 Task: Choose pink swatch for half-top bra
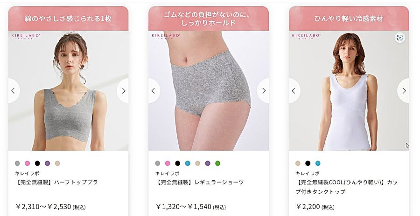[x=28, y=163]
